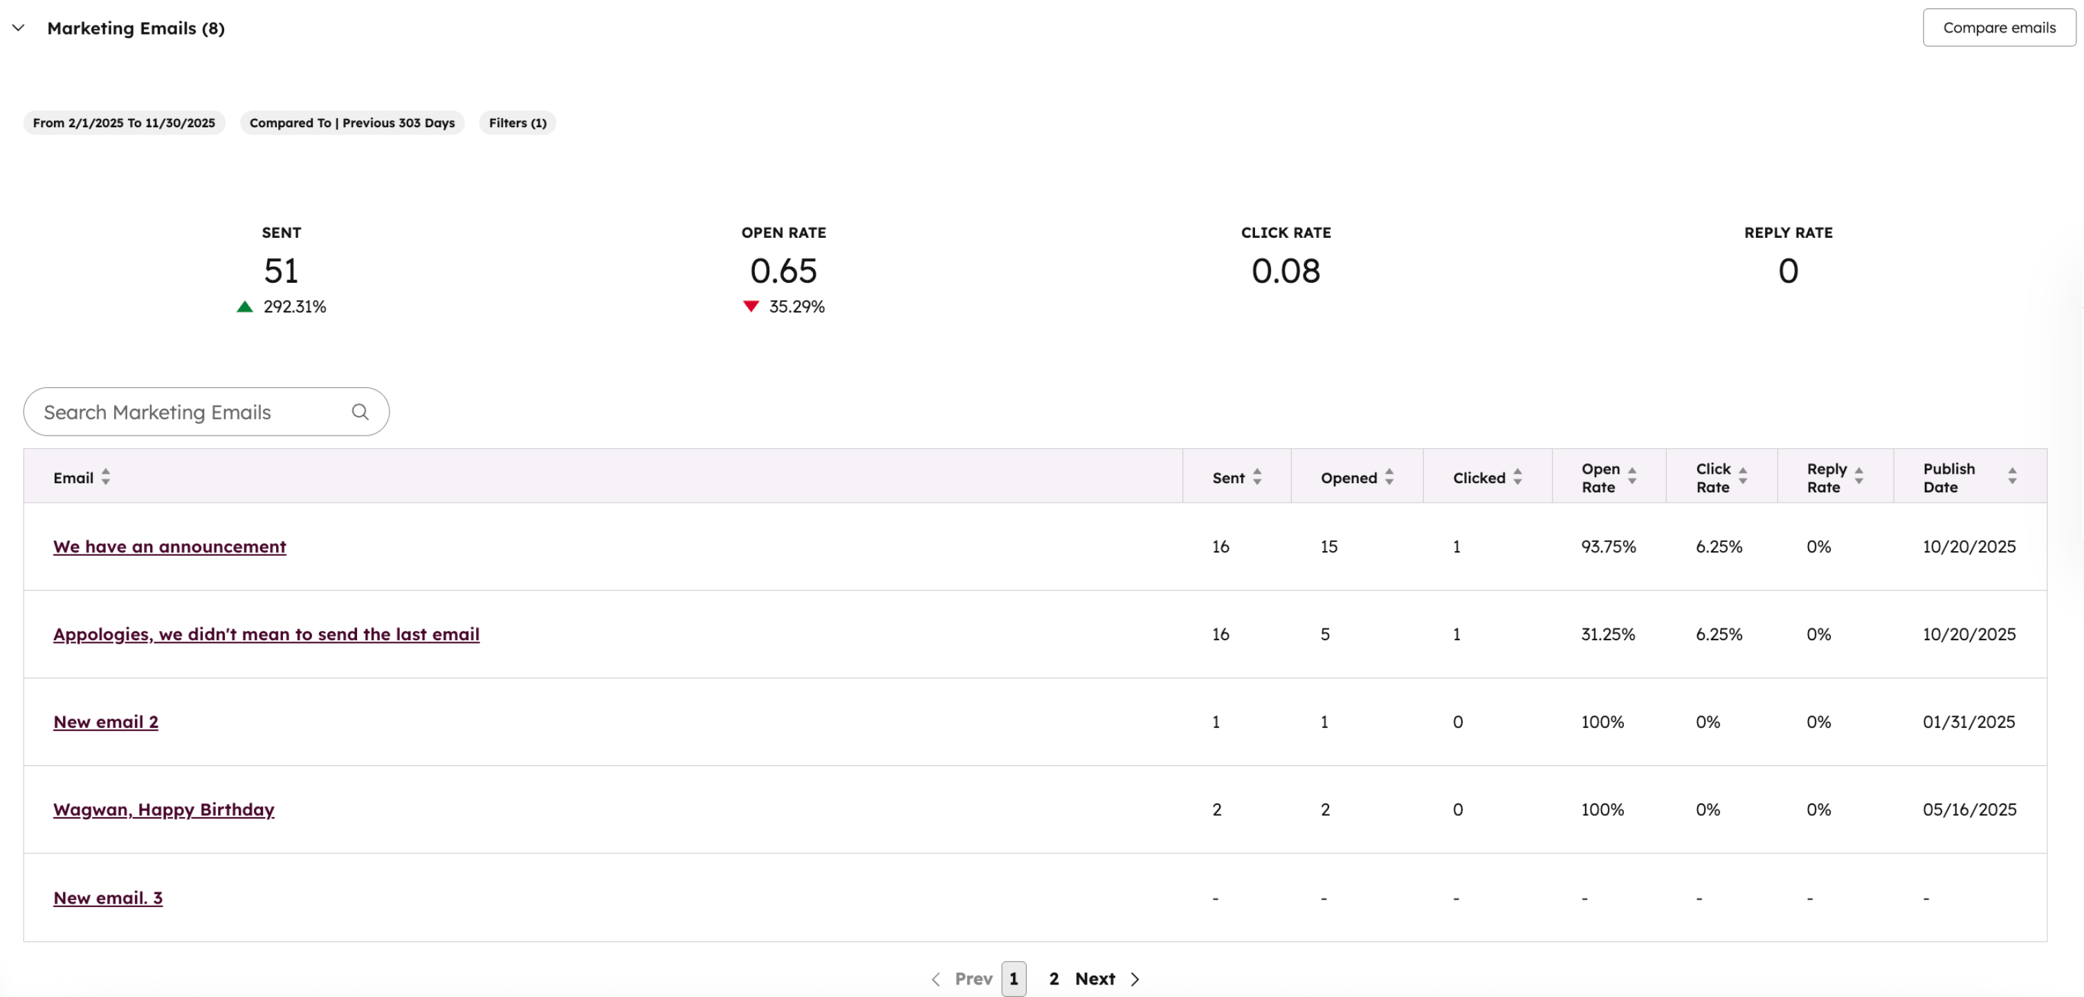This screenshot has height=997, width=2084.
Task: Open the date range filter chip
Action: pos(124,123)
